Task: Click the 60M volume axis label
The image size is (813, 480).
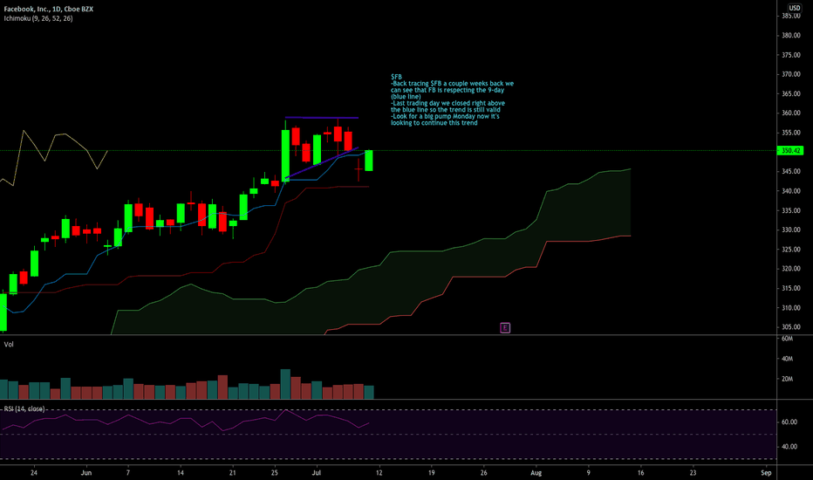Action: (x=787, y=339)
